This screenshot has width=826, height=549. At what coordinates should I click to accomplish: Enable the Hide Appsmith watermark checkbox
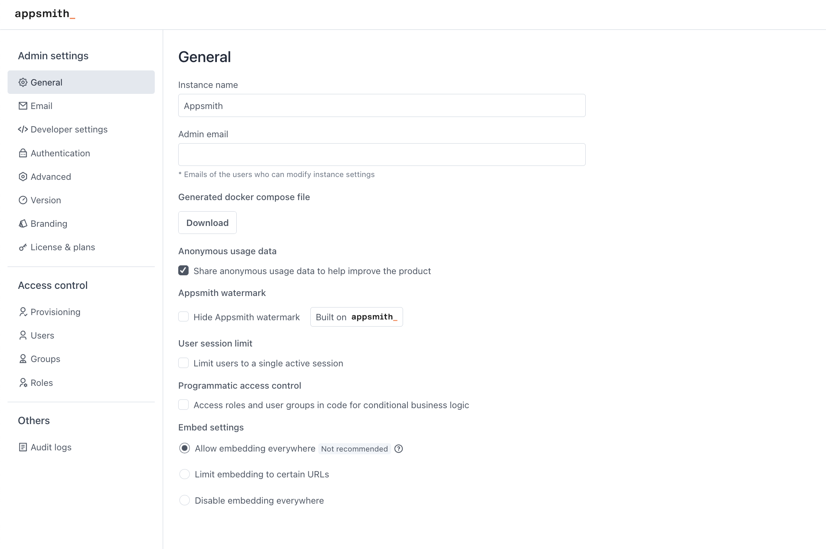(x=183, y=317)
